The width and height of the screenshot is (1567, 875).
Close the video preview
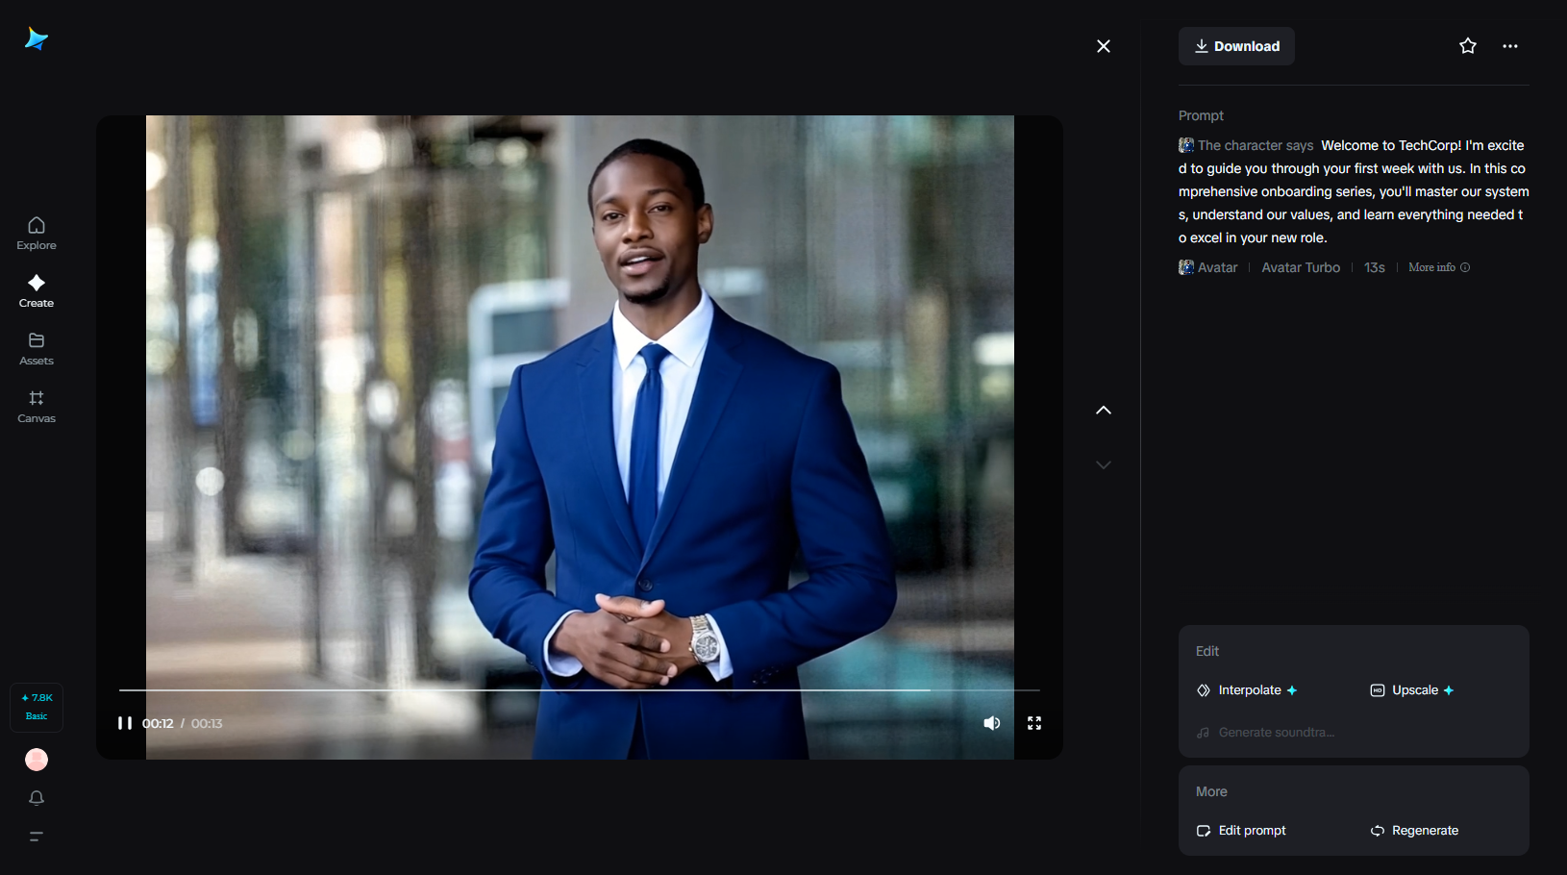[x=1104, y=46]
